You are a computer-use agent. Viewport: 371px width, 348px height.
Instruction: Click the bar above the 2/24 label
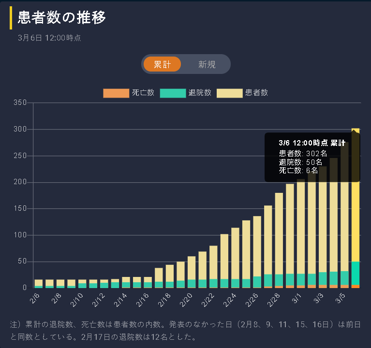point(235,258)
